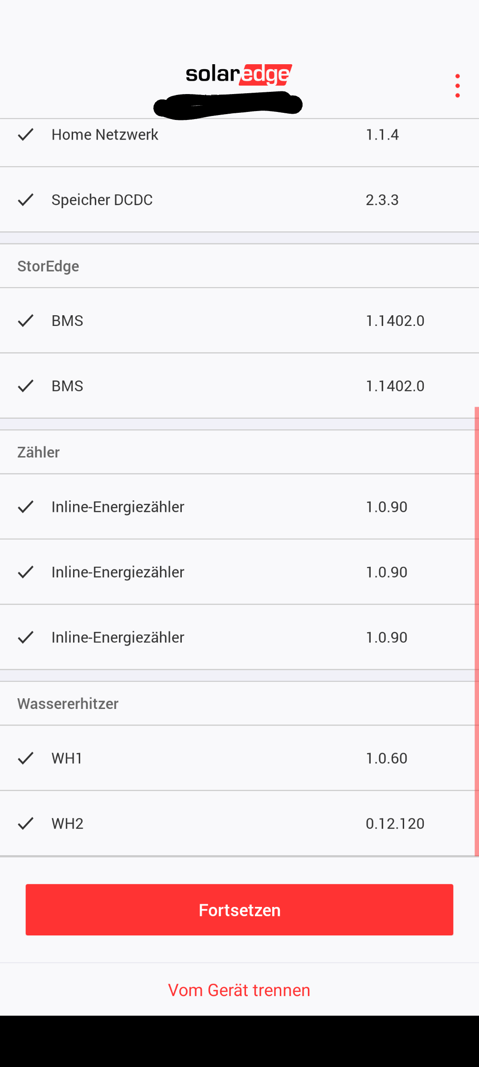Screen dimensions: 479x1067
Task: Click the topmost Inline-Energiezähler checkmark
Action: tap(26, 507)
